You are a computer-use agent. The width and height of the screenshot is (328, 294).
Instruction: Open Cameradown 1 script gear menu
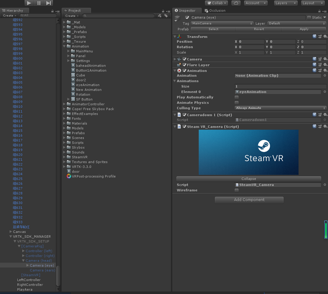pos(325,115)
